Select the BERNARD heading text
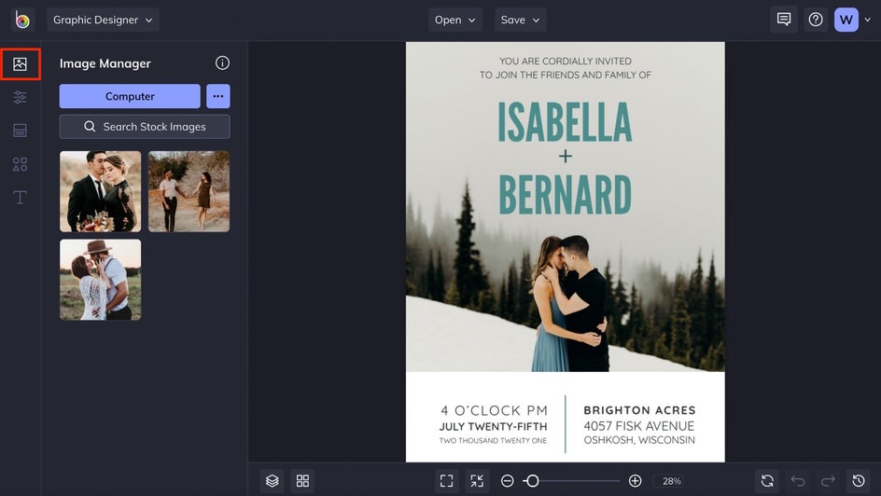Screen dimensions: 881x496 566,194
